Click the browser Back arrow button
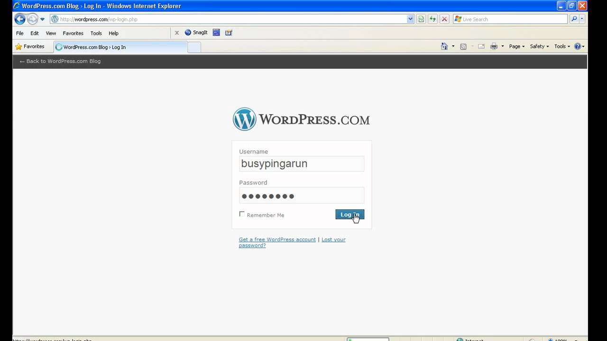 [20, 19]
